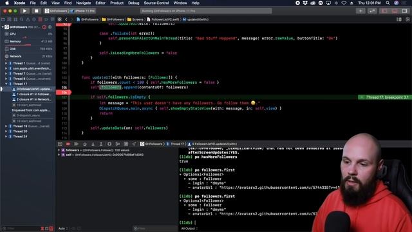The height and width of the screenshot is (232, 412).
Task: Click the code review arrows button
Action: pos(372,11)
